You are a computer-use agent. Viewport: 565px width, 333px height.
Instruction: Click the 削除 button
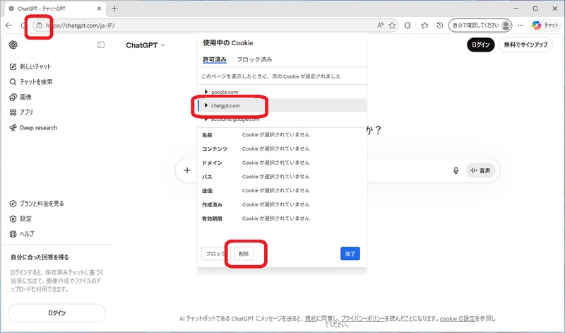point(244,254)
